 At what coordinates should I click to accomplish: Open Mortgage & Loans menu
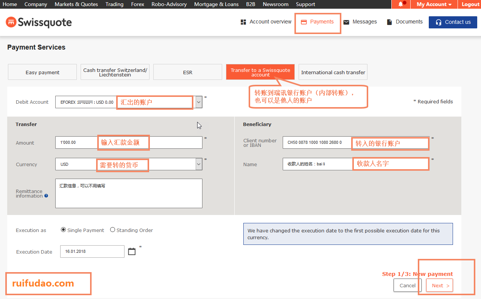tap(216, 4)
